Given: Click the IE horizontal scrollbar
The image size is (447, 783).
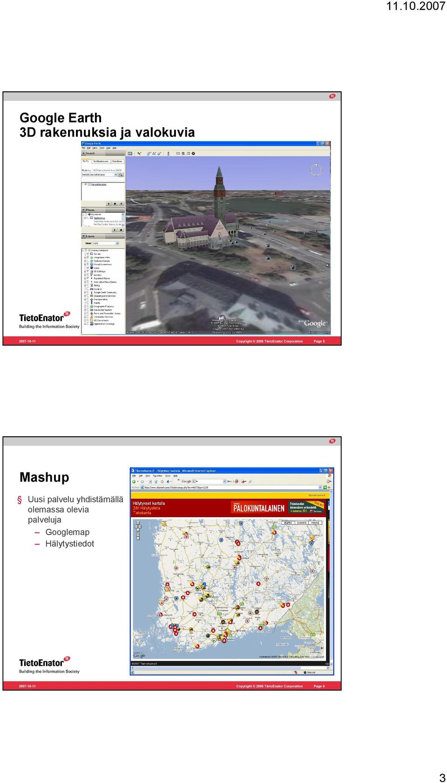Looking at the screenshot, I should (230, 668).
